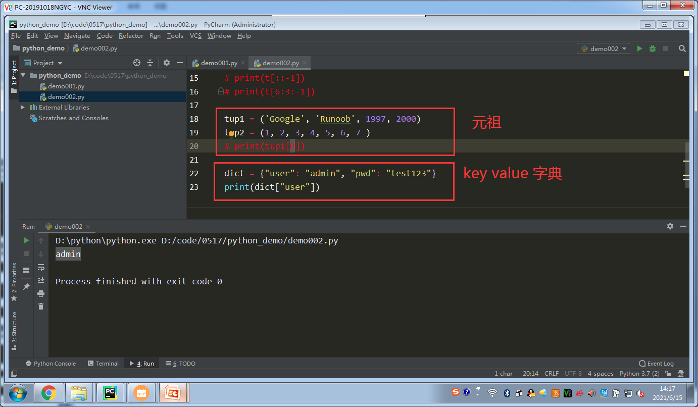Image resolution: width=698 pixels, height=407 pixels.
Task: Clear the Run console with the trash icon
Action: (41, 306)
